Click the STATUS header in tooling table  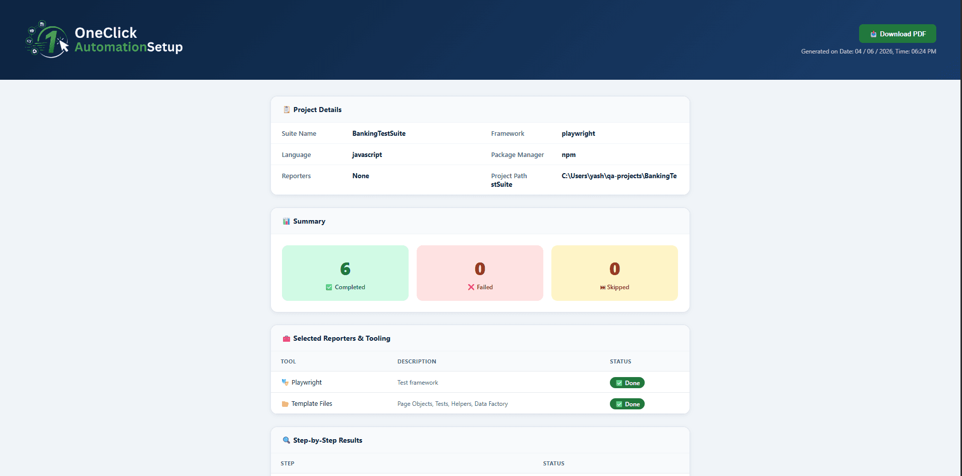[620, 361]
